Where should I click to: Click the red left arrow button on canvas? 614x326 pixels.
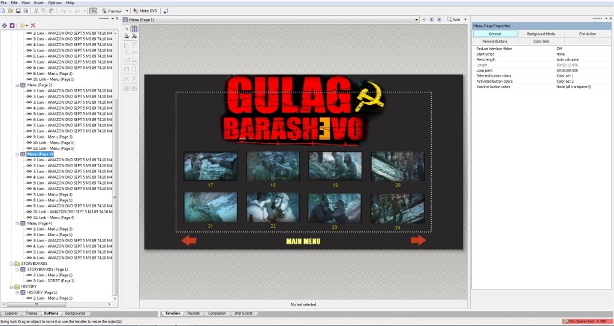pyautogui.click(x=189, y=240)
